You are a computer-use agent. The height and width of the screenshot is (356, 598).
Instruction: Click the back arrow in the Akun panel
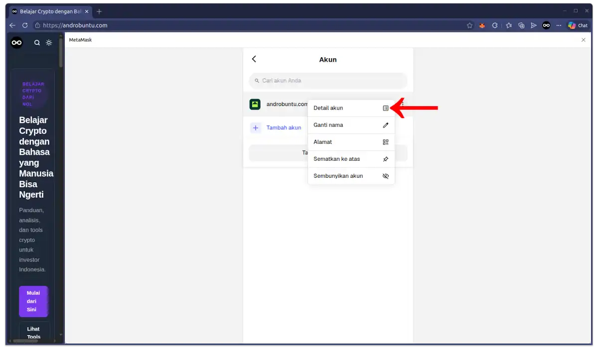(254, 59)
